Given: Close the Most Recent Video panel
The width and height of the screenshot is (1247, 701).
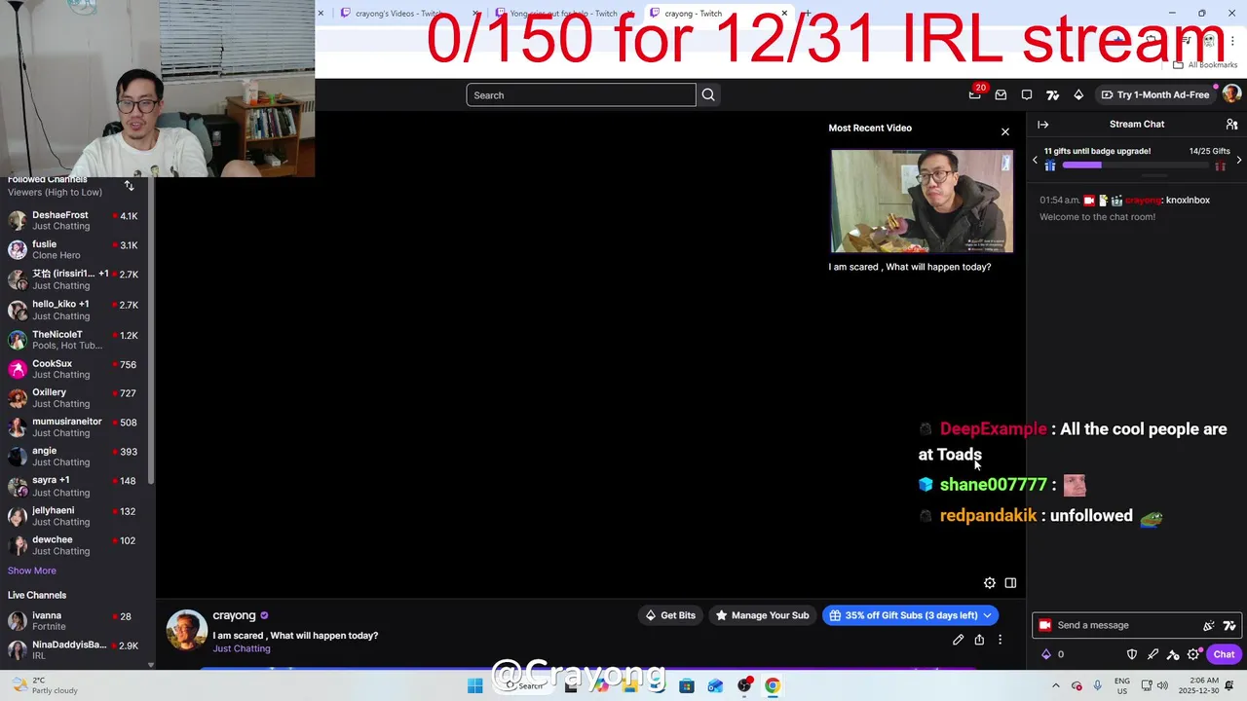Looking at the screenshot, I should point(1005,131).
